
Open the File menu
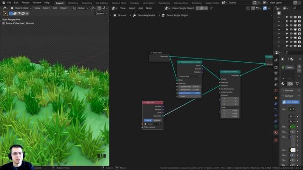[x=9, y=3]
